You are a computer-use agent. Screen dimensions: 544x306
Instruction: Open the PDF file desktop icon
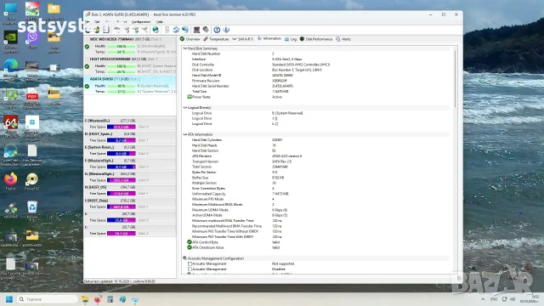click(x=32, y=99)
